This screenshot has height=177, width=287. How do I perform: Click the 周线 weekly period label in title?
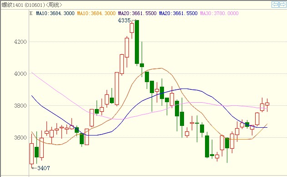pyautogui.click(x=54, y=5)
